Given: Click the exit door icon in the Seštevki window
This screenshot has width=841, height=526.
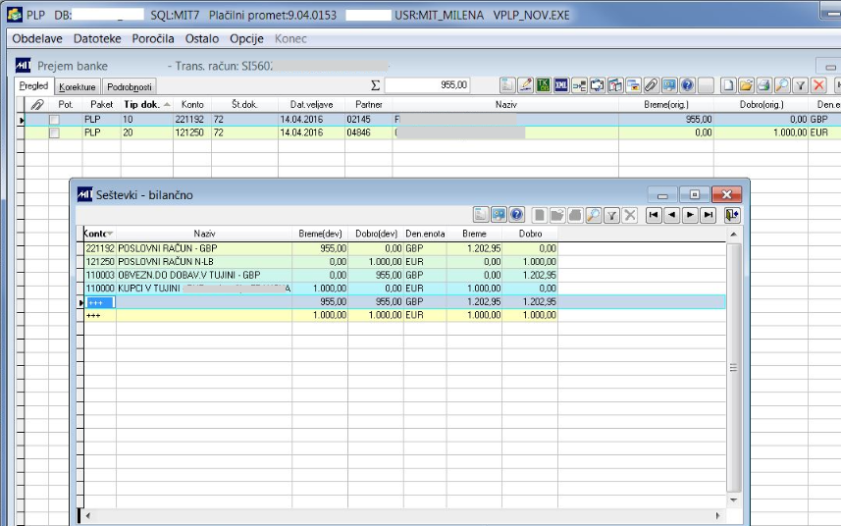Looking at the screenshot, I should (x=732, y=215).
